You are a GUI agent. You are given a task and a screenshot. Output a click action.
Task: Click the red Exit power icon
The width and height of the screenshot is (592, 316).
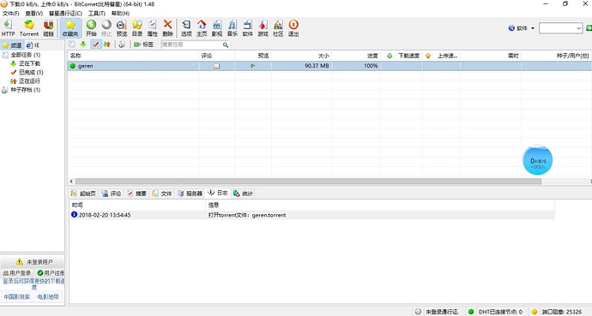click(x=293, y=28)
